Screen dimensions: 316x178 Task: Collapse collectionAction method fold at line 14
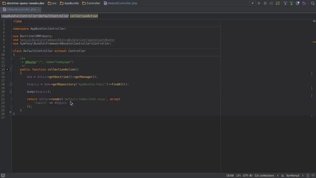coord(11,69)
